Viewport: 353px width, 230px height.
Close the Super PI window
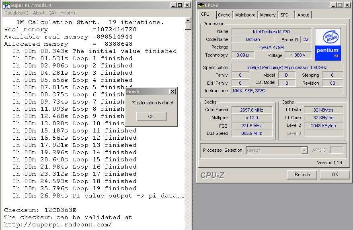click(x=187, y=5)
